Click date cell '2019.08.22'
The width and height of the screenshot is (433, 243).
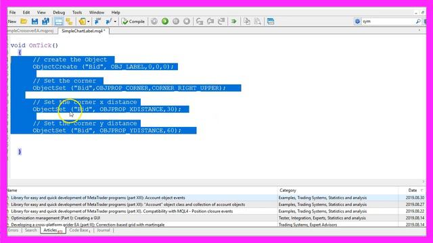[415, 211]
